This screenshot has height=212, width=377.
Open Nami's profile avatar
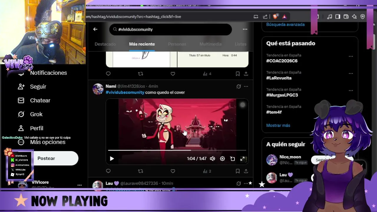pyautogui.click(x=98, y=89)
